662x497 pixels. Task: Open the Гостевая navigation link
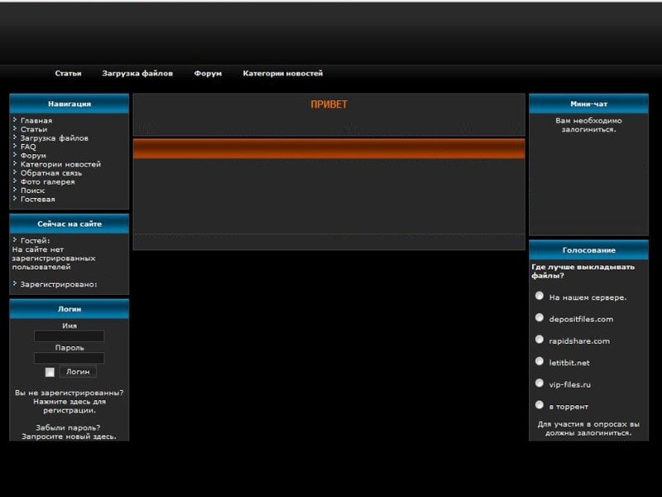pos(37,200)
